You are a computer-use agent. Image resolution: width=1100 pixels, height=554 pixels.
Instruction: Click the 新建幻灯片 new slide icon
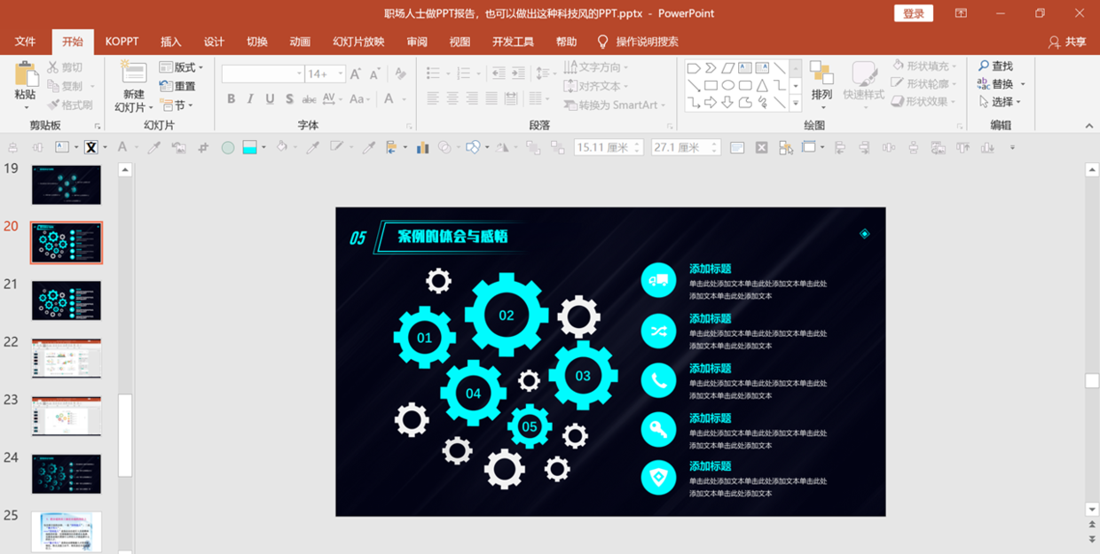tap(134, 74)
